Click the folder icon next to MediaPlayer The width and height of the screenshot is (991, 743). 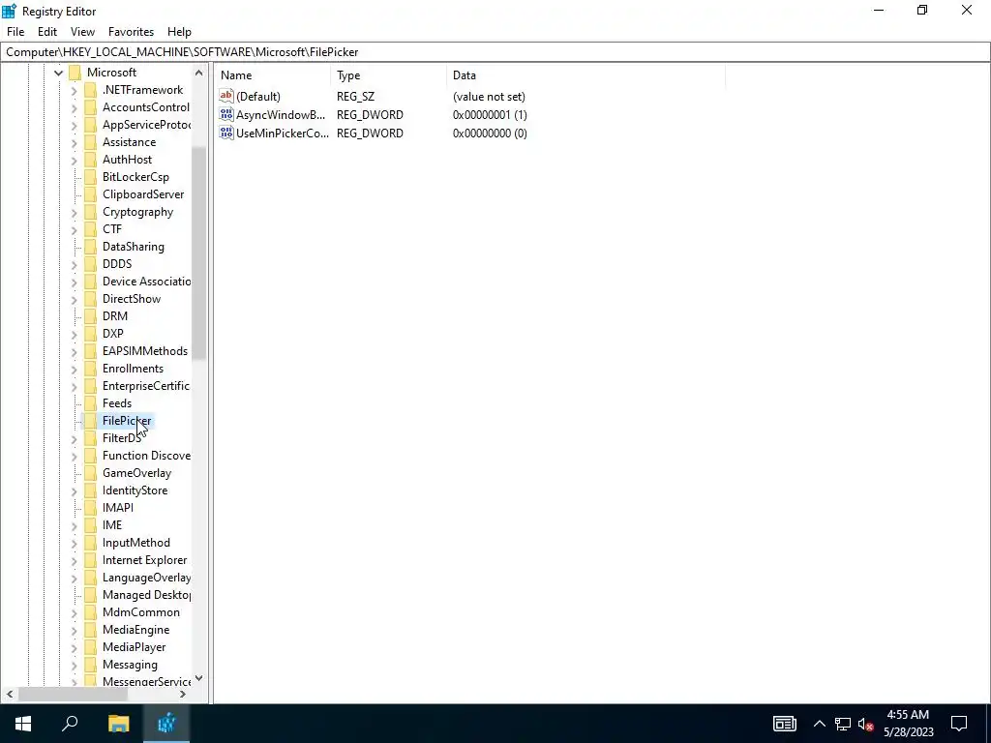point(90,647)
